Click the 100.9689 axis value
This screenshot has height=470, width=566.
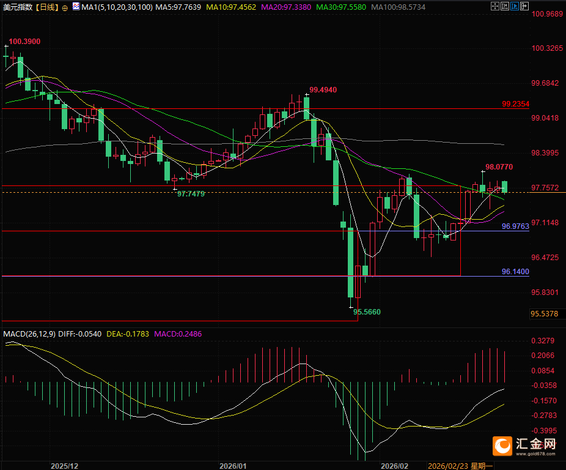(547, 14)
